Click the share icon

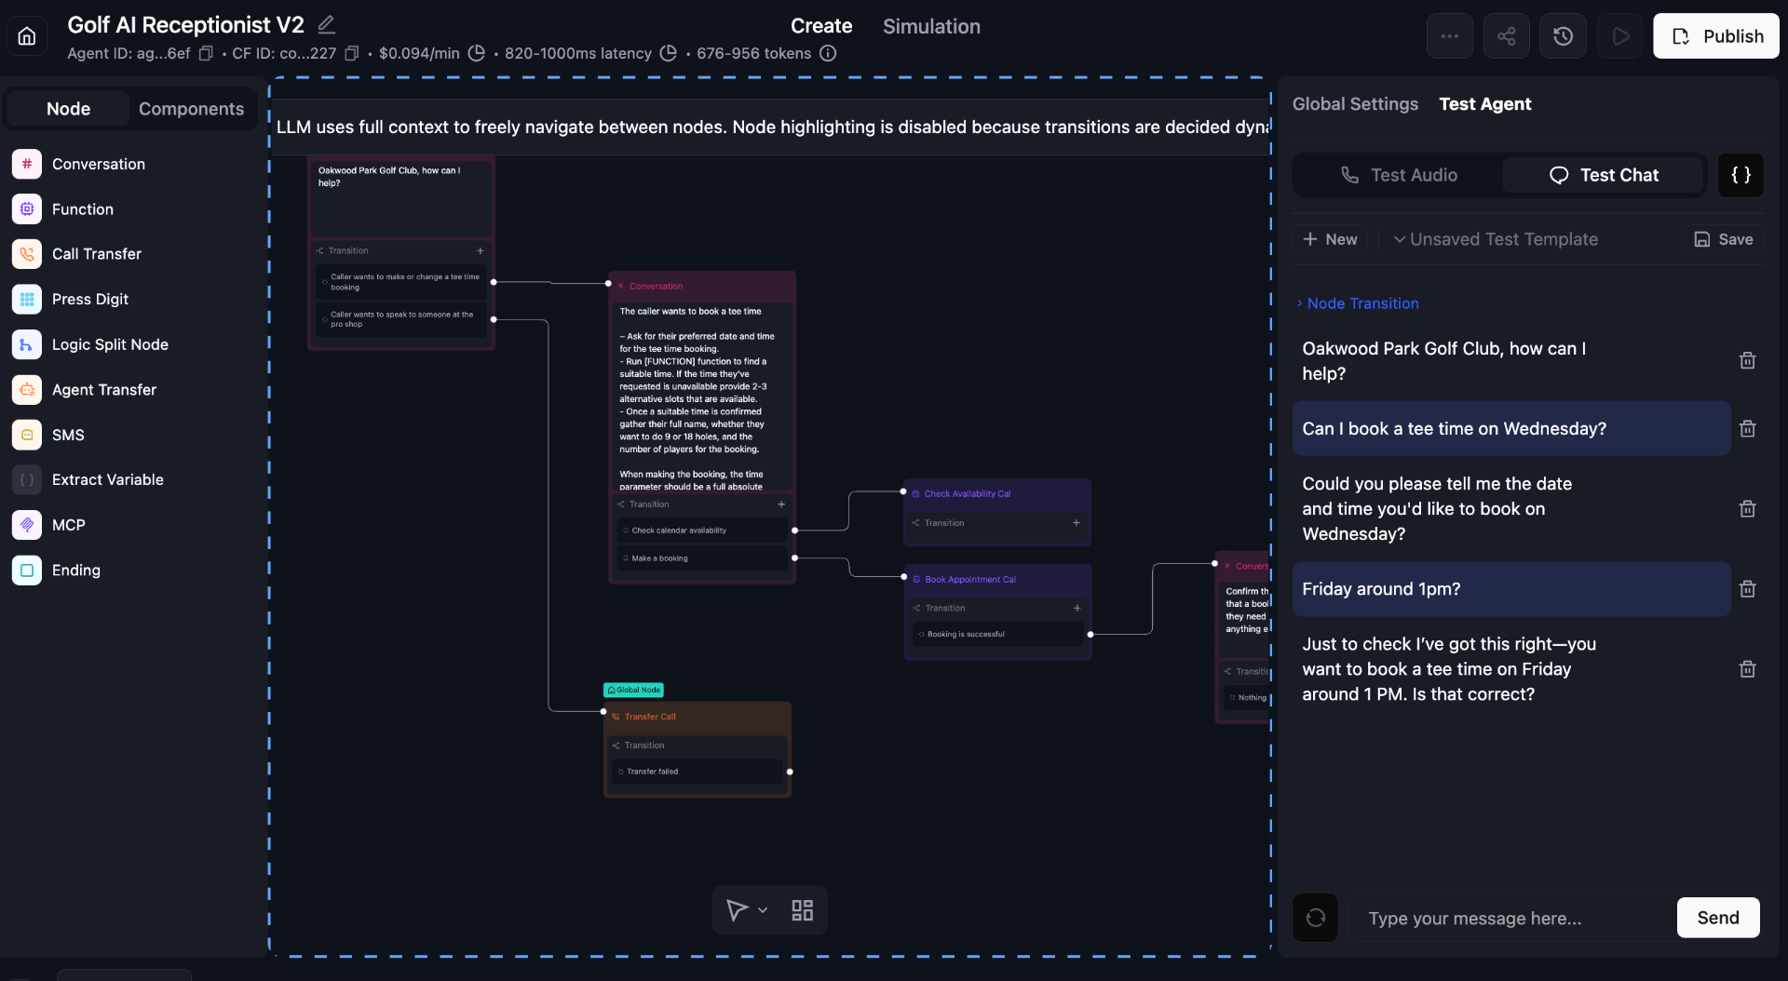coord(1506,36)
